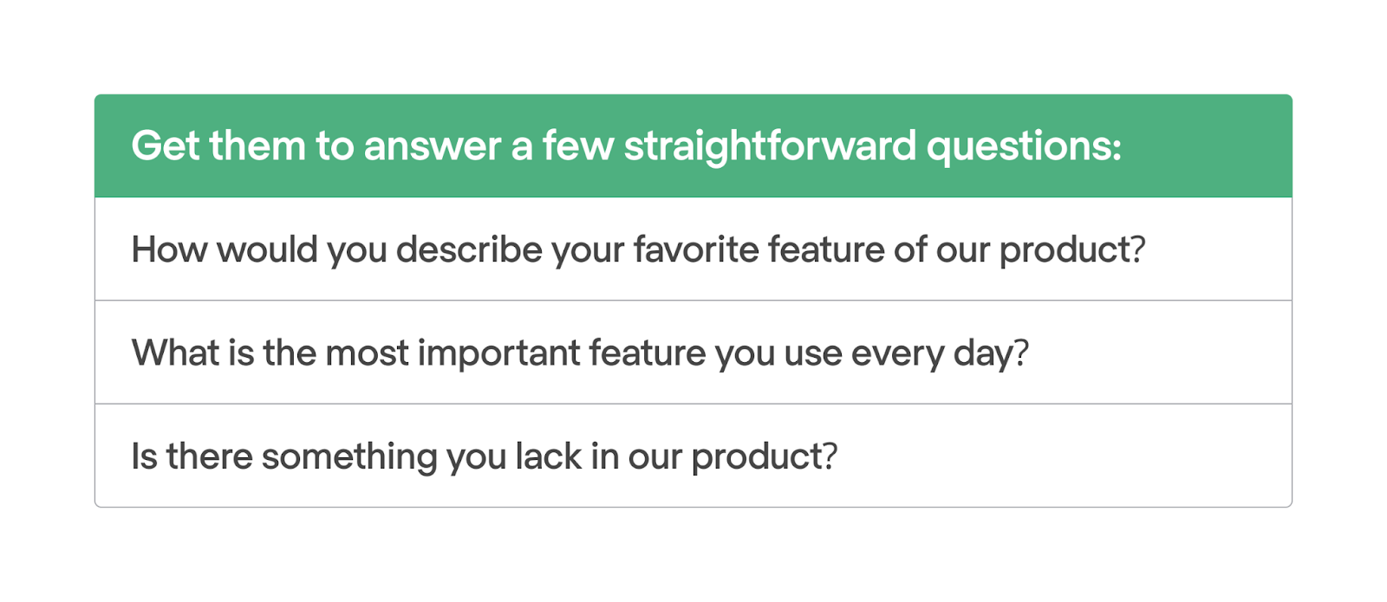Select the most important feature question row

click(x=693, y=353)
